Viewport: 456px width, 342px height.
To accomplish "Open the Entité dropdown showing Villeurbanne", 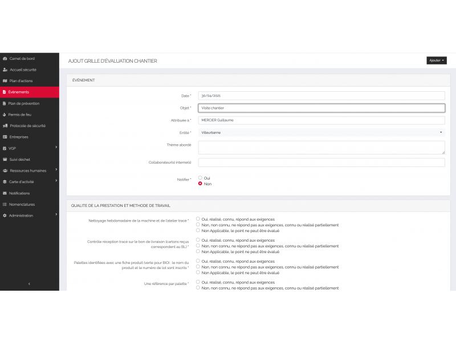I will pyautogui.click(x=321, y=133).
